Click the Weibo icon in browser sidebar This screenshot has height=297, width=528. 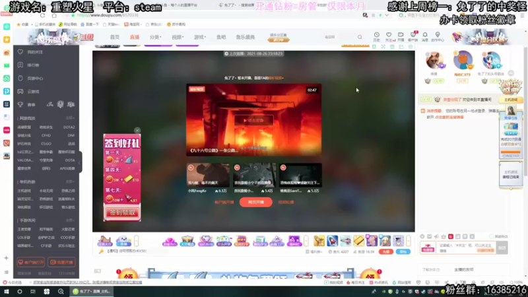click(7, 53)
